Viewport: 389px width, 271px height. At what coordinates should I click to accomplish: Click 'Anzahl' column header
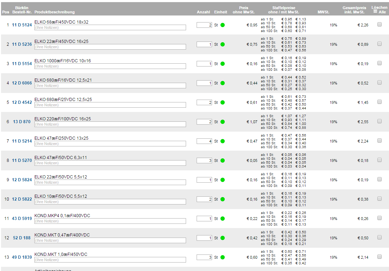point(203,12)
